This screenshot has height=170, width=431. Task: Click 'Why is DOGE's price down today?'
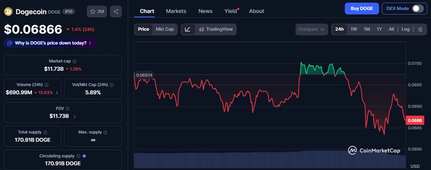(x=51, y=43)
